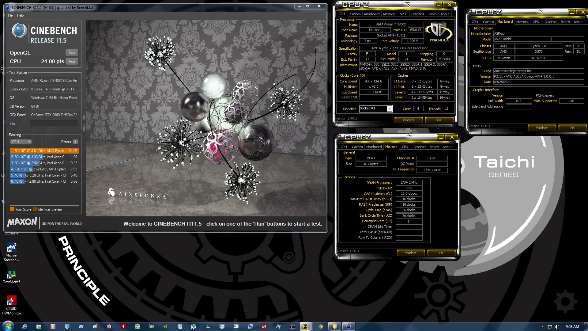Click the Windows Start orb

point(8,326)
